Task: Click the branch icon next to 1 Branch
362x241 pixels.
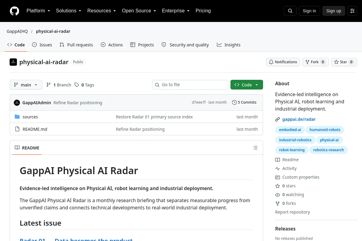Action: [49, 85]
